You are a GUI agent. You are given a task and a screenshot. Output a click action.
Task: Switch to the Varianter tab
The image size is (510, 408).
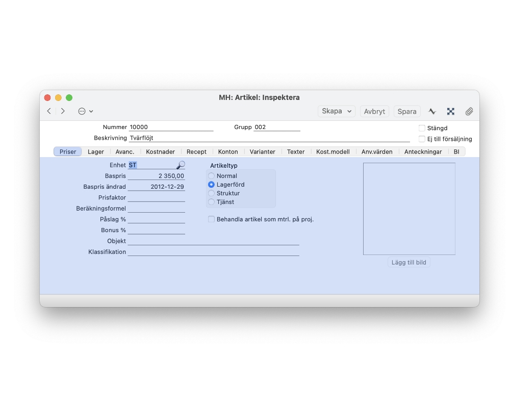tap(263, 151)
